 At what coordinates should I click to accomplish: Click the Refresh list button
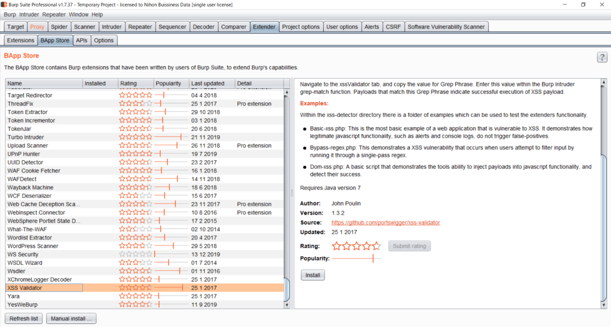(23, 319)
